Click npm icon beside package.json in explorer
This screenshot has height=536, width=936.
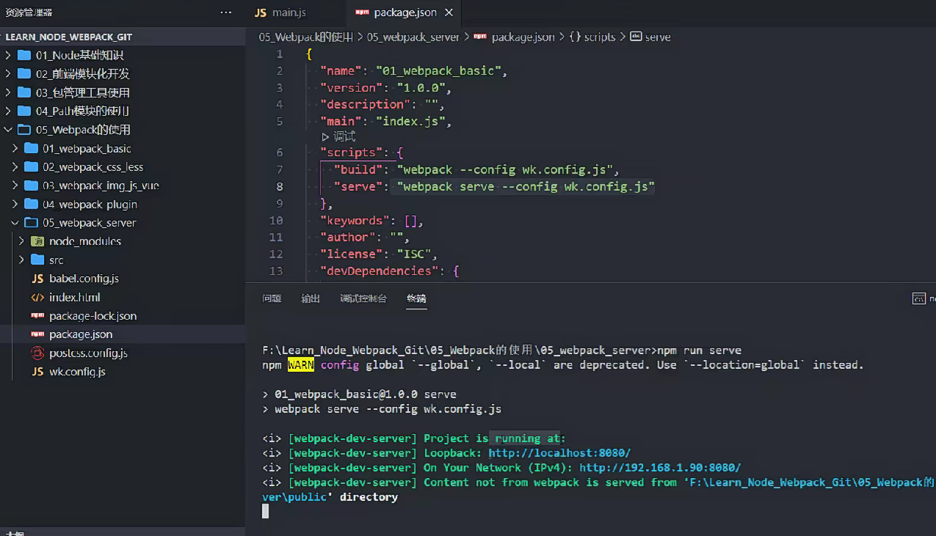coord(37,334)
